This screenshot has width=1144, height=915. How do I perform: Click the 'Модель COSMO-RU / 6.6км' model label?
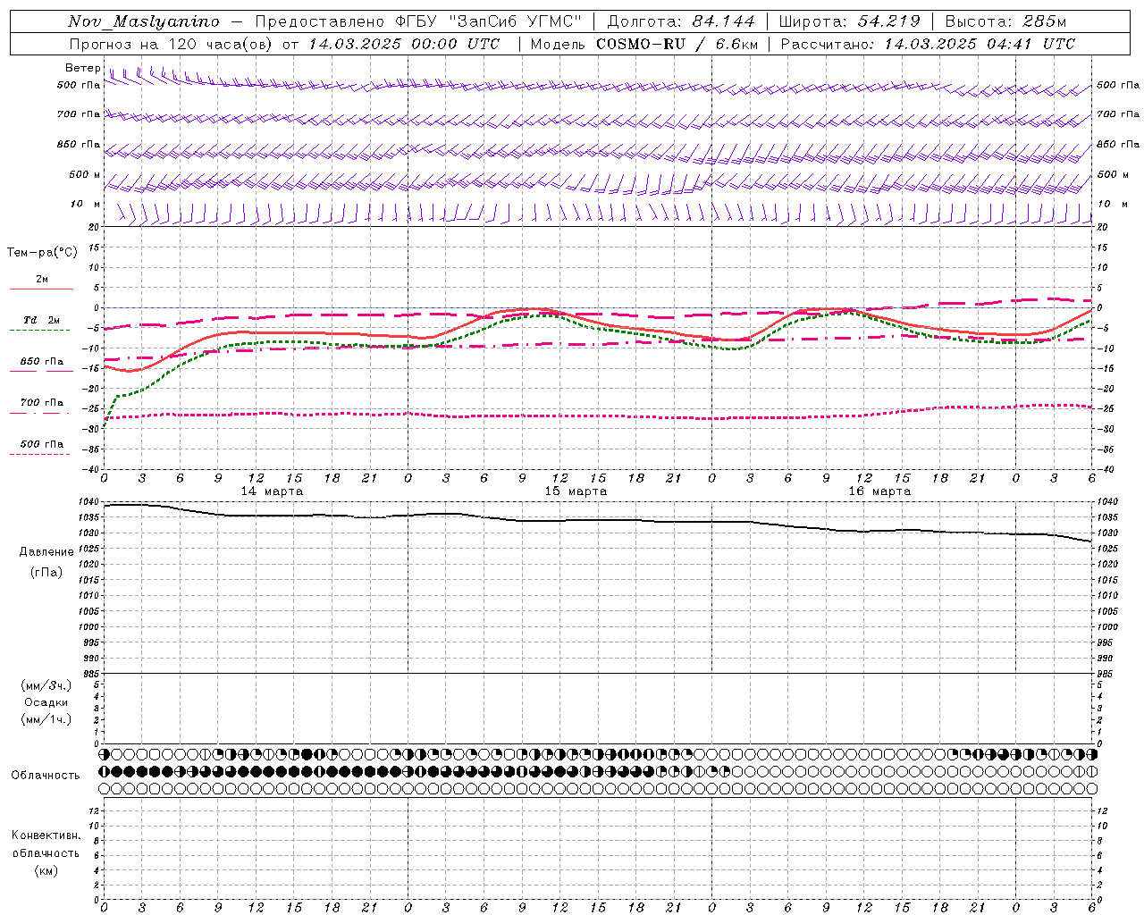pyautogui.click(x=644, y=44)
